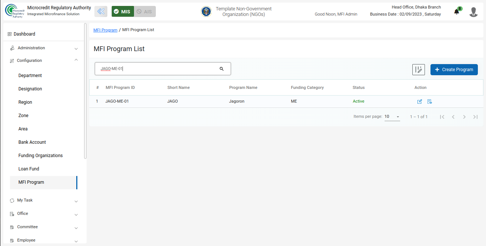Click the Configuration sliders icon

[12, 61]
